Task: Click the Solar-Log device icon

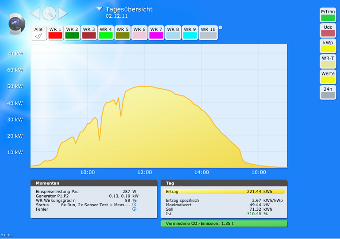Action: coord(17,24)
